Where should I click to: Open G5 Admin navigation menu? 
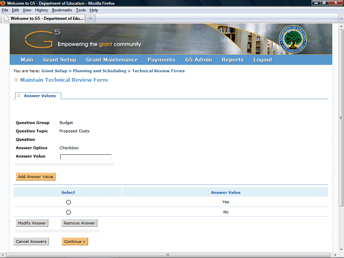coord(198,60)
